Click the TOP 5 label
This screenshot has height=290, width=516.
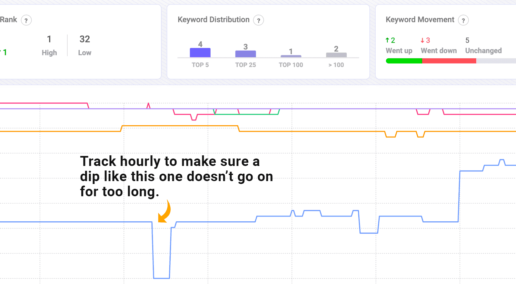point(200,65)
